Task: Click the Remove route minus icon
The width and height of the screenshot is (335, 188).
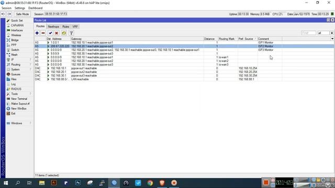Action: tap(43, 33)
